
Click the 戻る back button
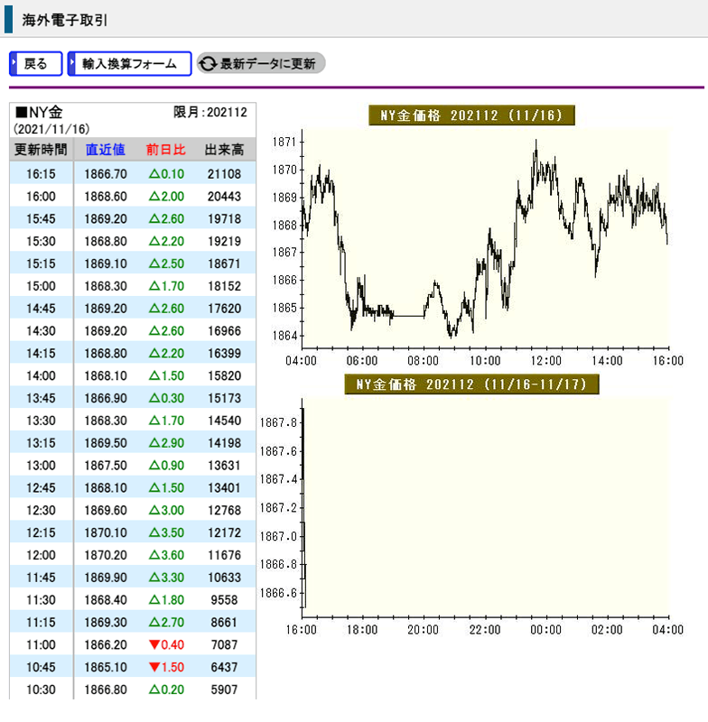click(x=36, y=64)
